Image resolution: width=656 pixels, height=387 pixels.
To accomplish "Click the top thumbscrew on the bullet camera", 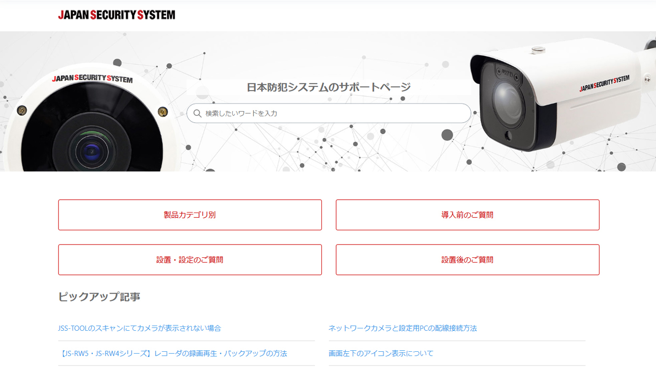I will click(x=538, y=49).
